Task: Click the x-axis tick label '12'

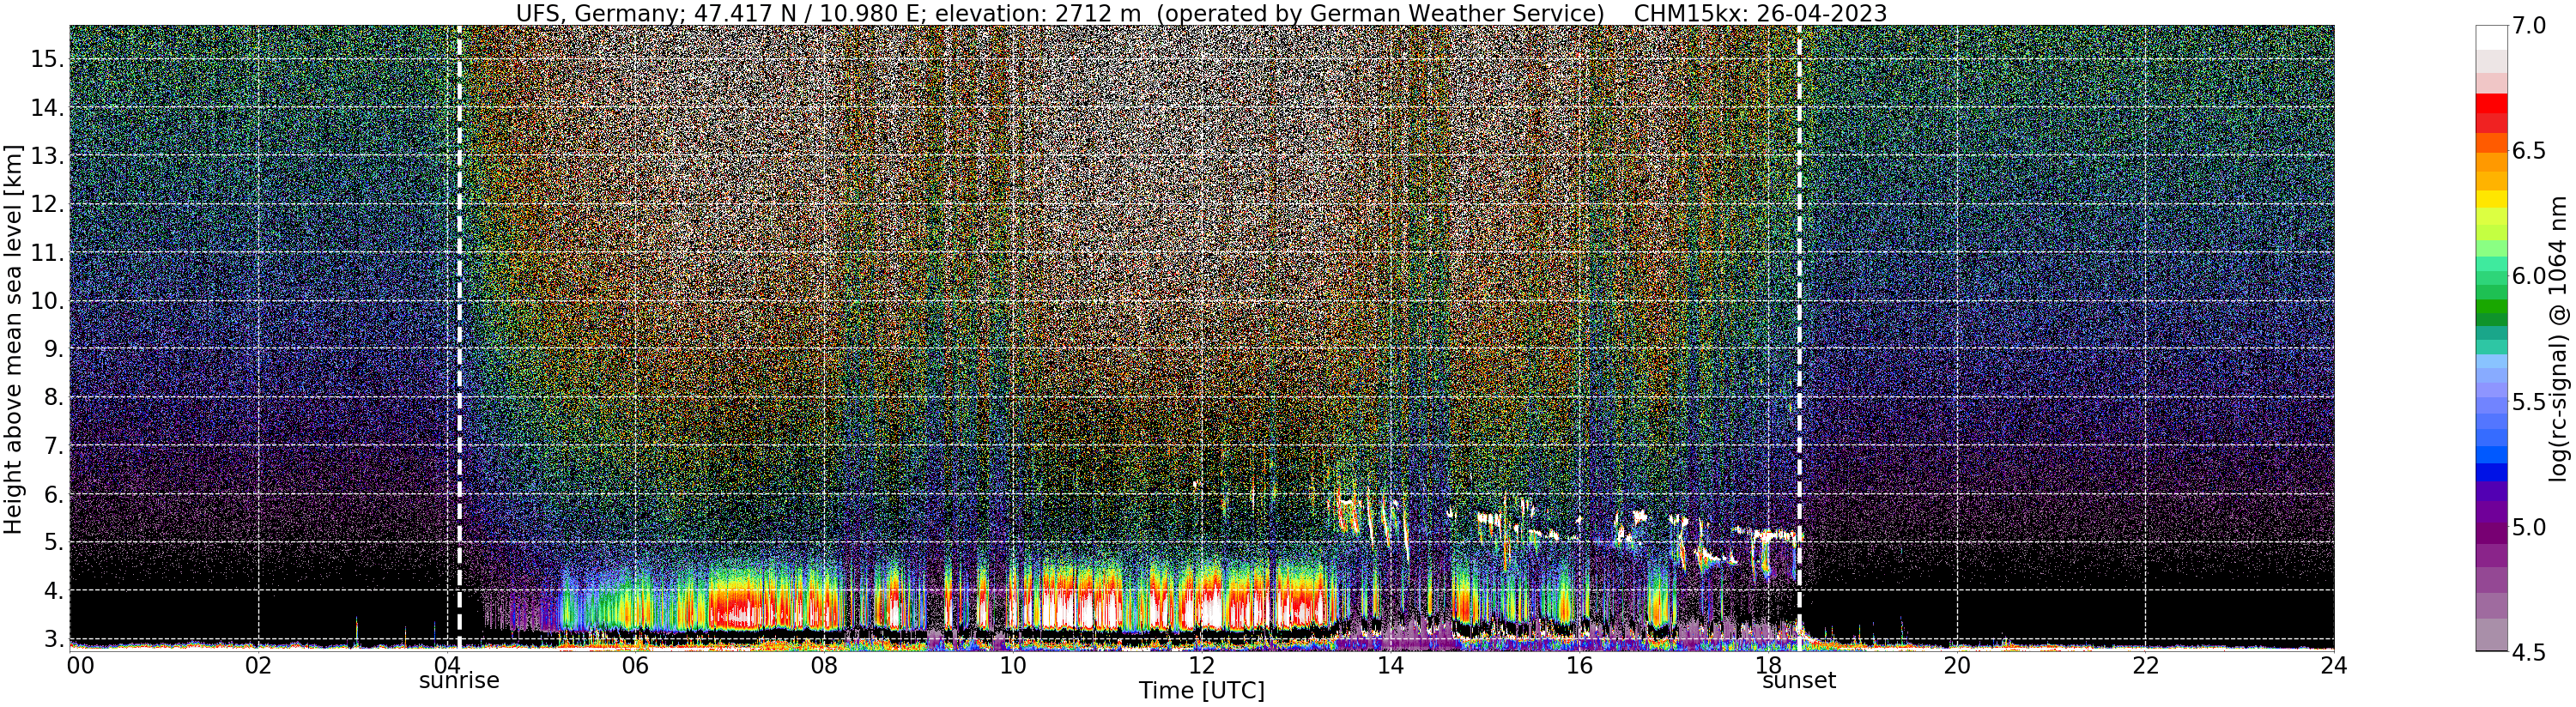Action: pyautogui.click(x=1202, y=665)
